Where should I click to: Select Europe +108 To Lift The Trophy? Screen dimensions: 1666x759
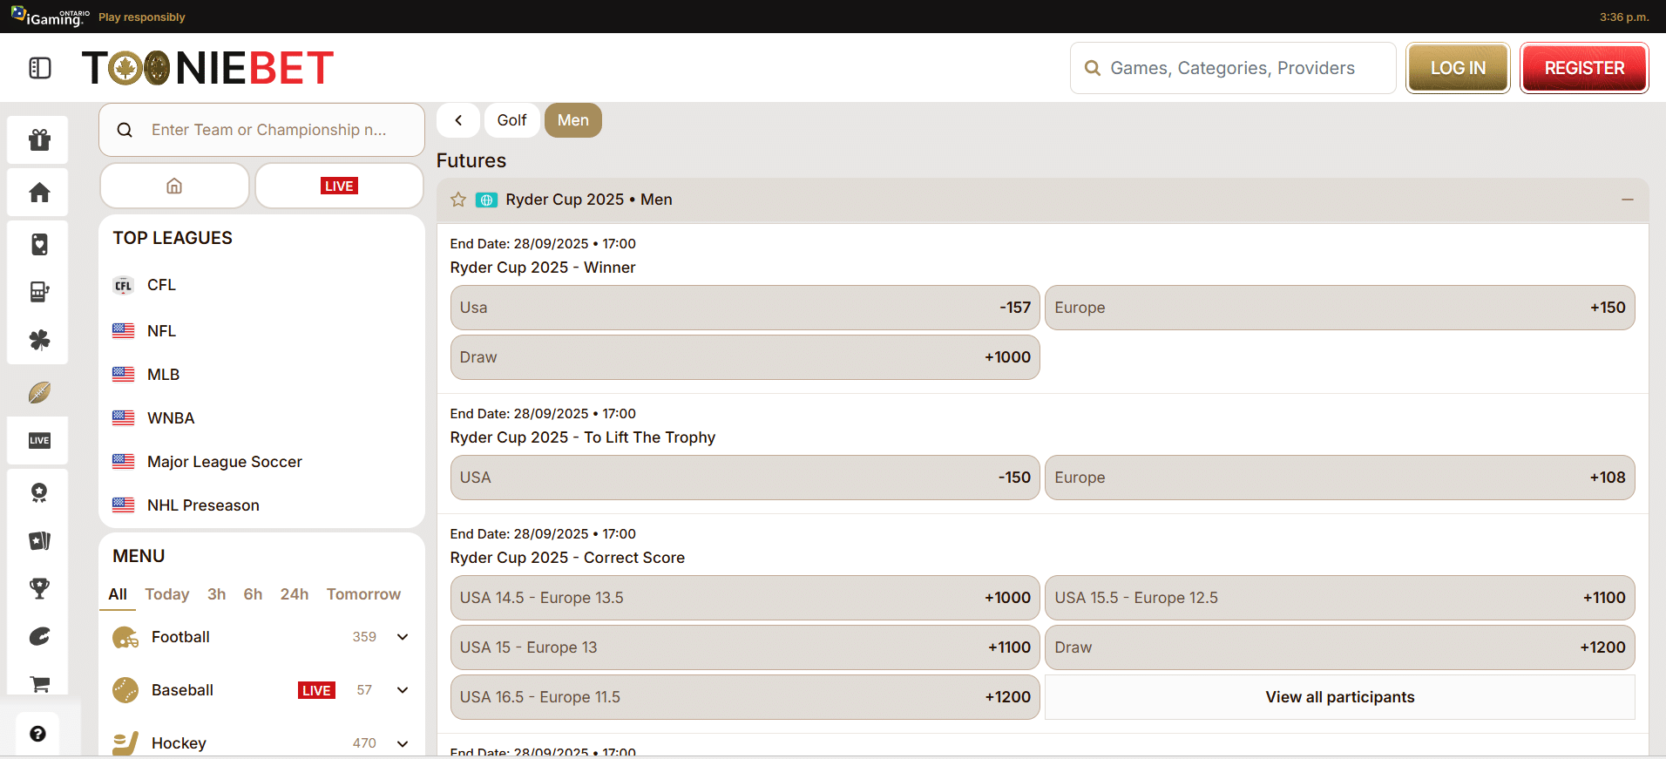(x=1339, y=478)
